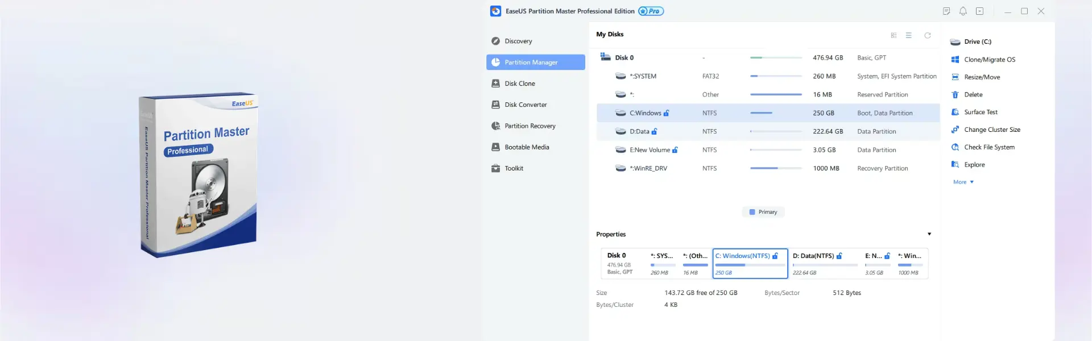
Task: Click the Resize/Move icon
Action: pos(955,77)
